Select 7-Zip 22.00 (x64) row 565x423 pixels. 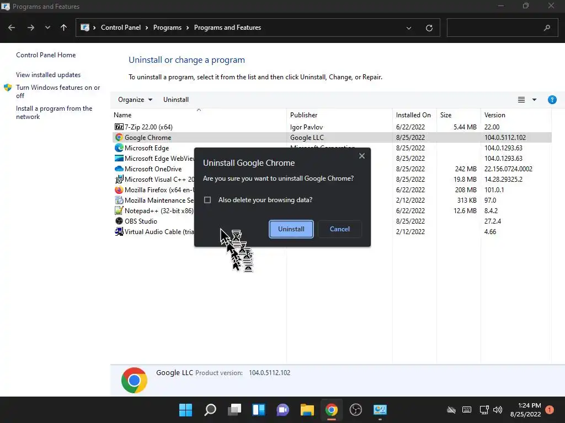tap(332, 127)
